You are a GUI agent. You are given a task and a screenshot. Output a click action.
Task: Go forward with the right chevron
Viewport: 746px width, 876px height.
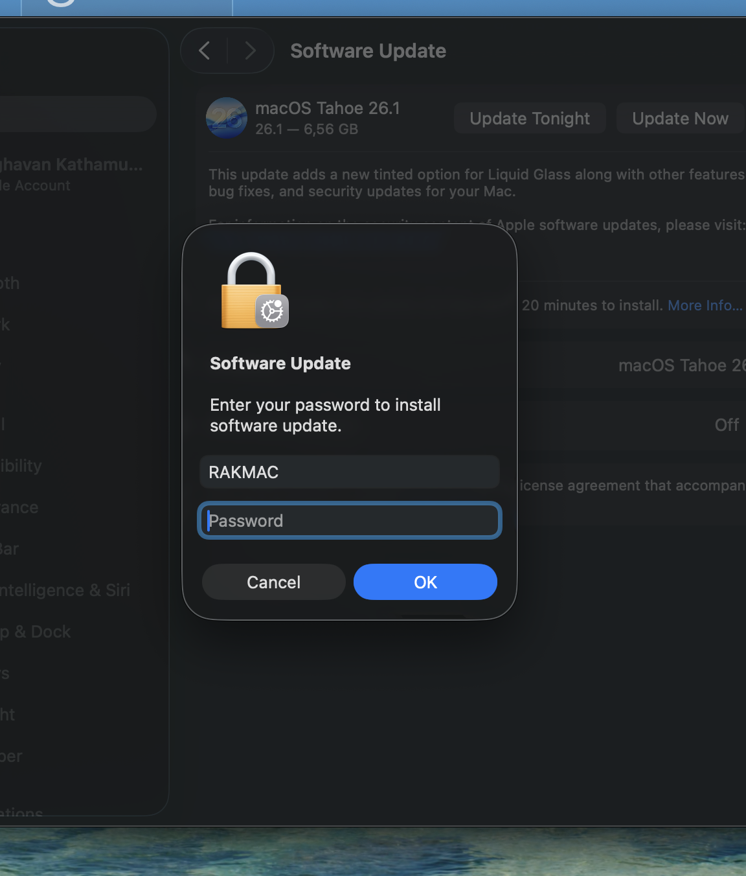coord(250,51)
